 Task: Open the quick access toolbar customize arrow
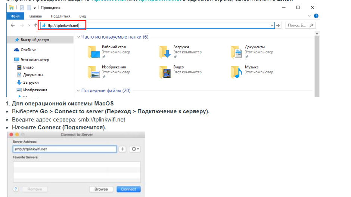(35, 8)
